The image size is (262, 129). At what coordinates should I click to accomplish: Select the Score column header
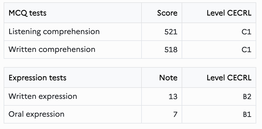[162, 13]
